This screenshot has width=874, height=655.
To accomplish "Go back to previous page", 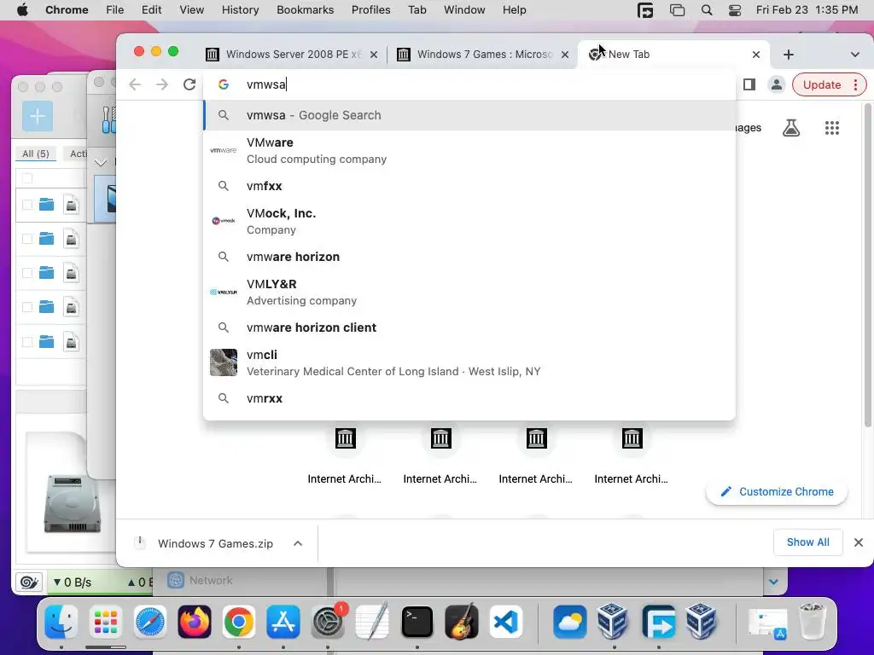I will tap(135, 84).
